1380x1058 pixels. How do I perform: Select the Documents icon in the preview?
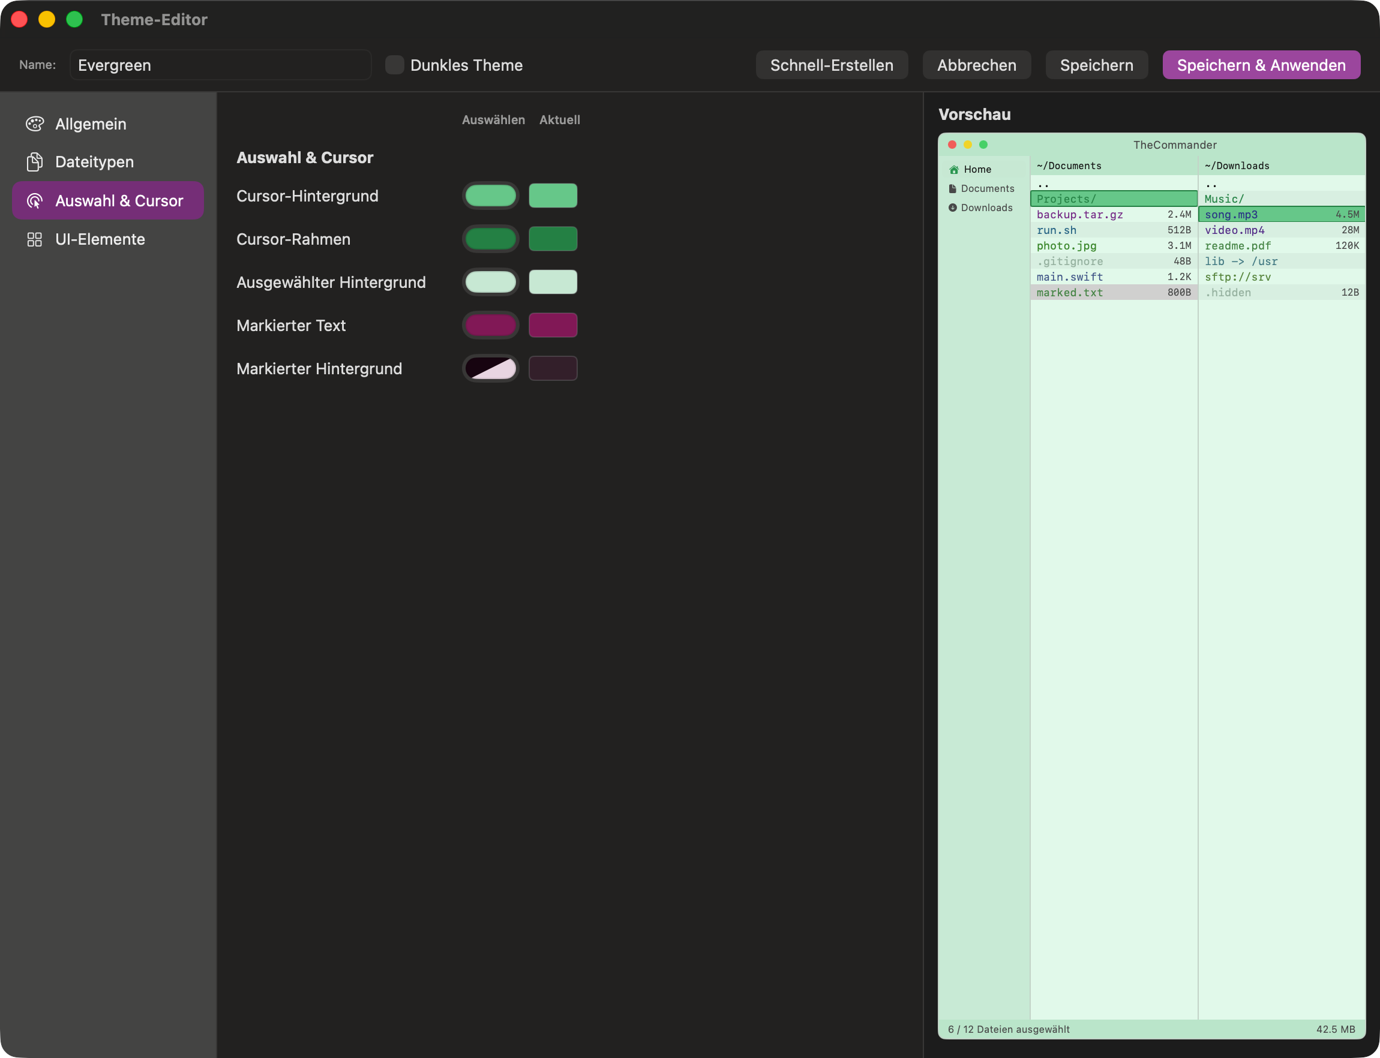(x=952, y=188)
